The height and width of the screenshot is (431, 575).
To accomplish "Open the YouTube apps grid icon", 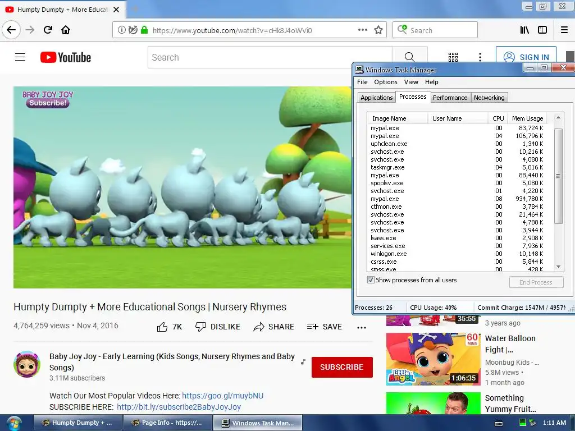I will [453, 57].
